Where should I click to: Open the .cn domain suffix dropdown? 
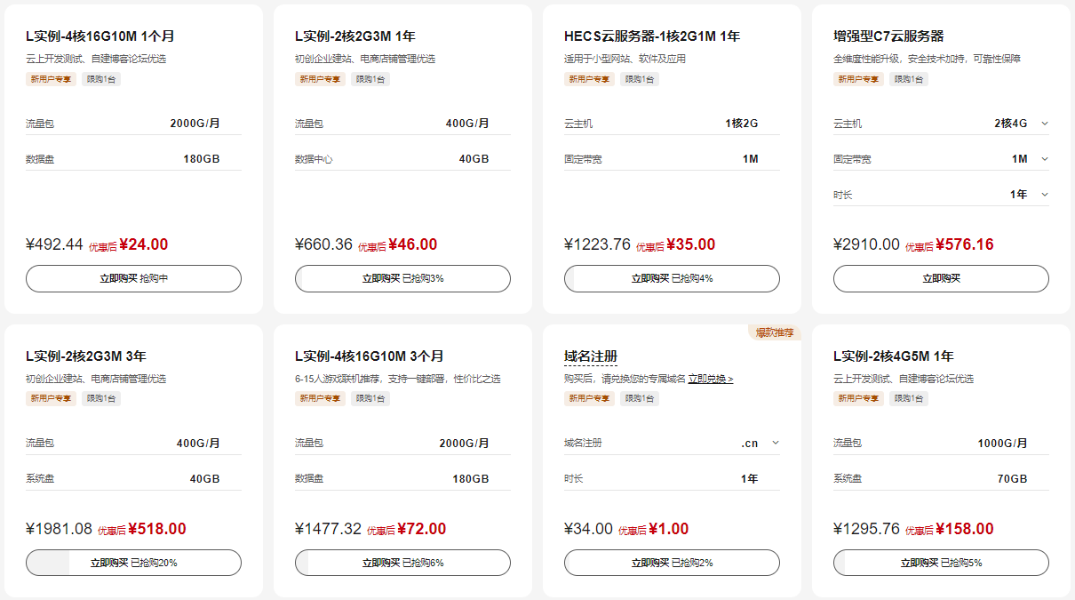[x=775, y=443]
